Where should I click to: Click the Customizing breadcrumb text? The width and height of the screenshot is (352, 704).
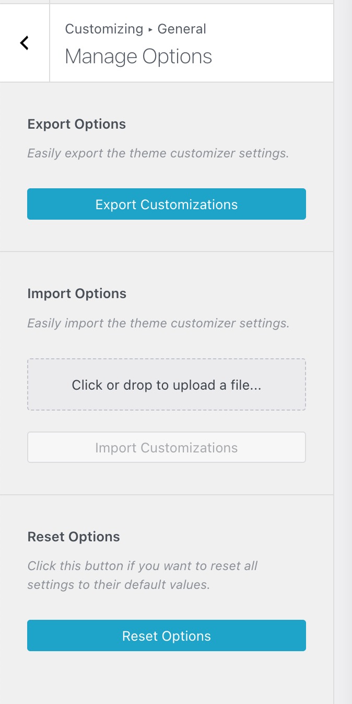click(104, 29)
